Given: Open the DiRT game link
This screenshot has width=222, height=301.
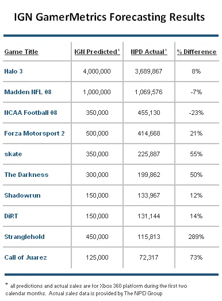Looking at the screenshot, I should point(11,216).
